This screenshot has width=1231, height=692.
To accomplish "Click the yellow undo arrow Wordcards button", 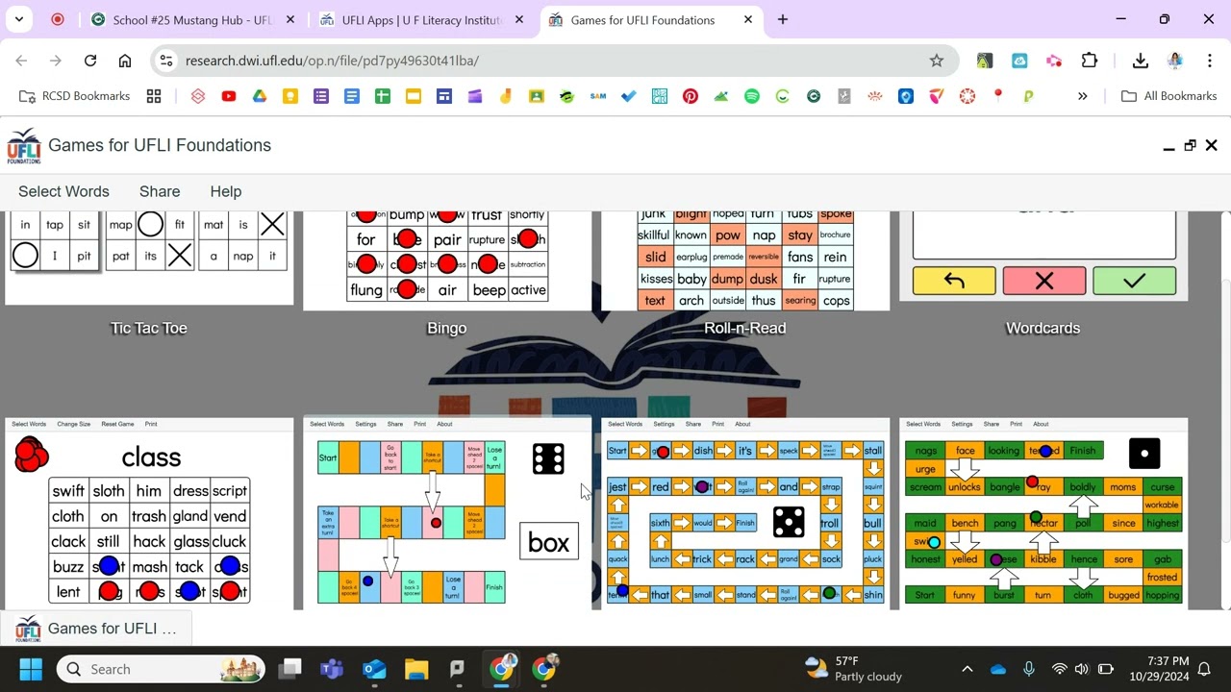I will 954,281.
